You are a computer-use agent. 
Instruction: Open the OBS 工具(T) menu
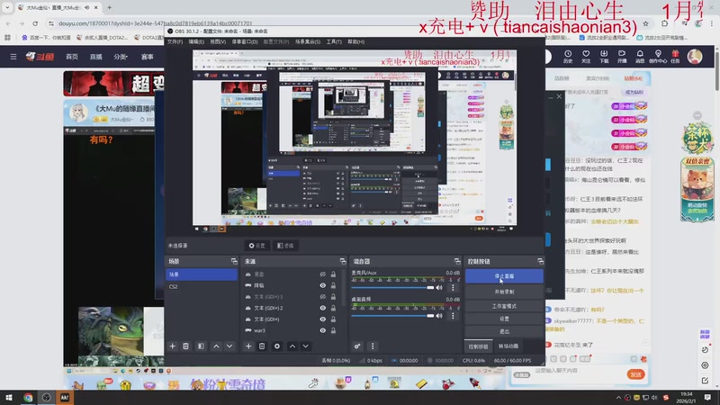pyautogui.click(x=334, y=41)
